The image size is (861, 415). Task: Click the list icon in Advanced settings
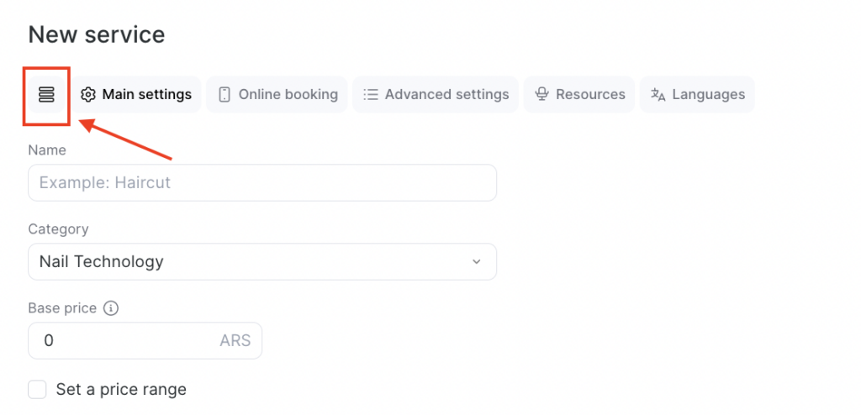370,95
